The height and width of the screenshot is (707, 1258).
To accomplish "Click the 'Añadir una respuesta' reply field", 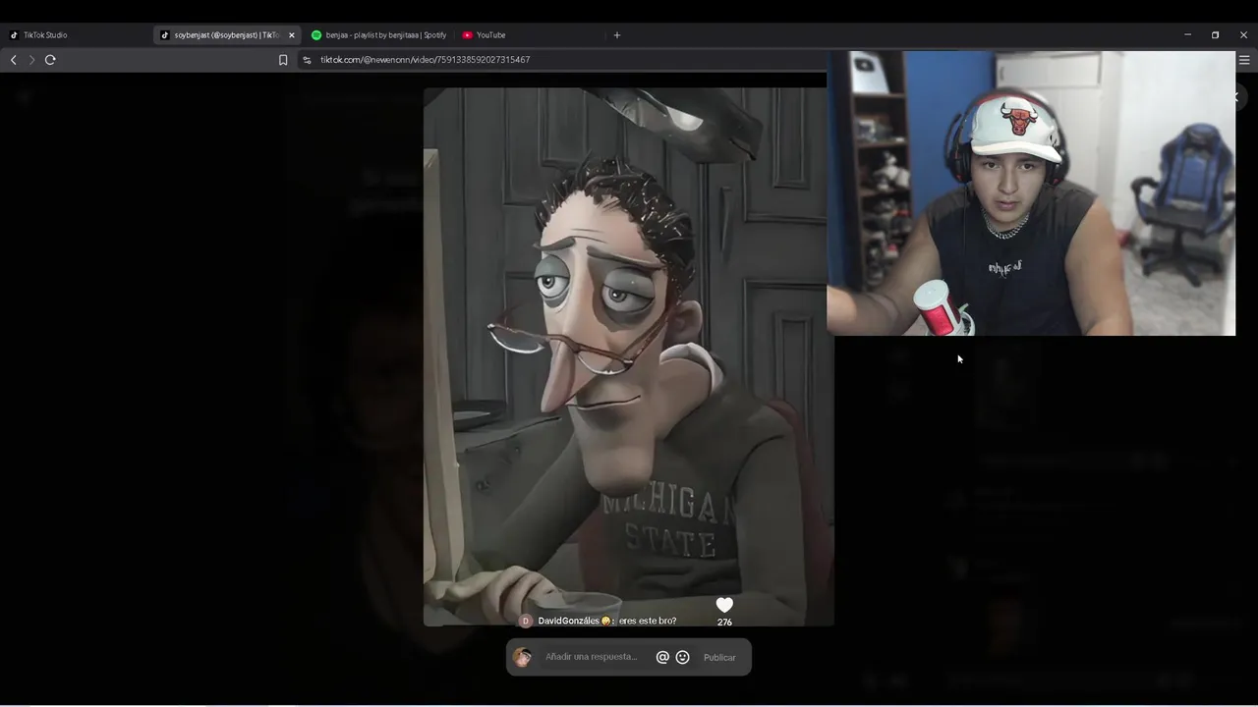I will pos(592,657).
